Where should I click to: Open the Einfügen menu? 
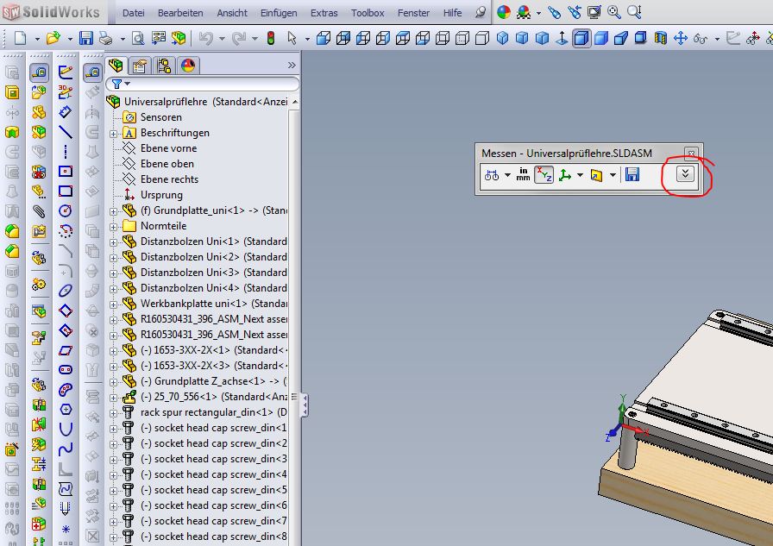[x=279, y=13]
